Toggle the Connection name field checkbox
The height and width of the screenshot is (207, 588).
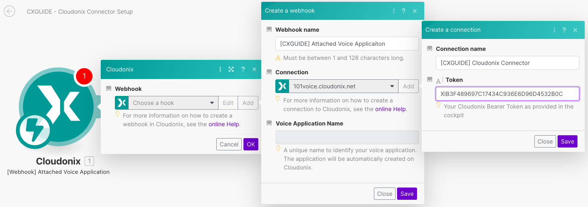click(430, 49)
